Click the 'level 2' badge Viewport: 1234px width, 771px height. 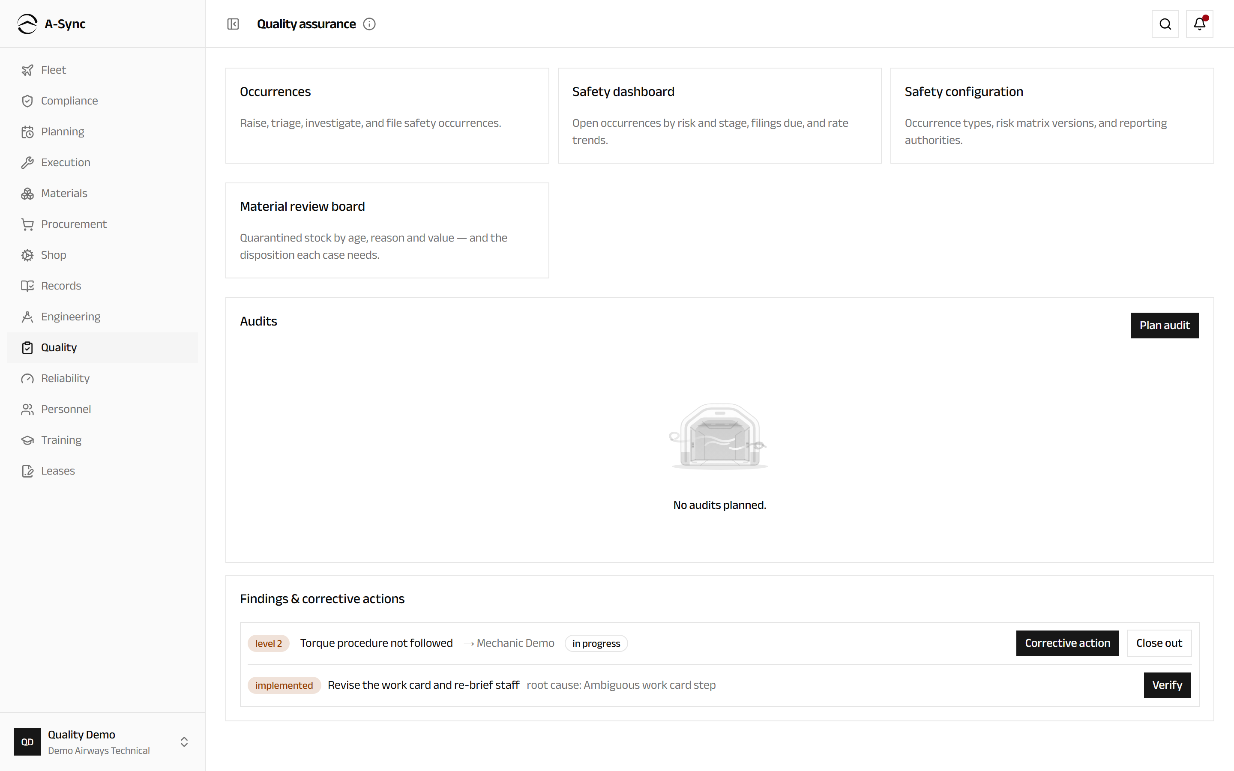click(269, 643)
